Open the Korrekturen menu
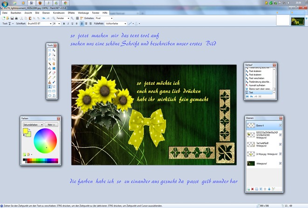The width and height of the screenshot is (308, 208). (59, 13)
